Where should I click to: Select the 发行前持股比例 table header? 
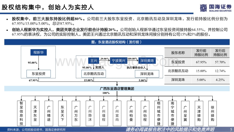pyautogui.click(x=201, y=52)
